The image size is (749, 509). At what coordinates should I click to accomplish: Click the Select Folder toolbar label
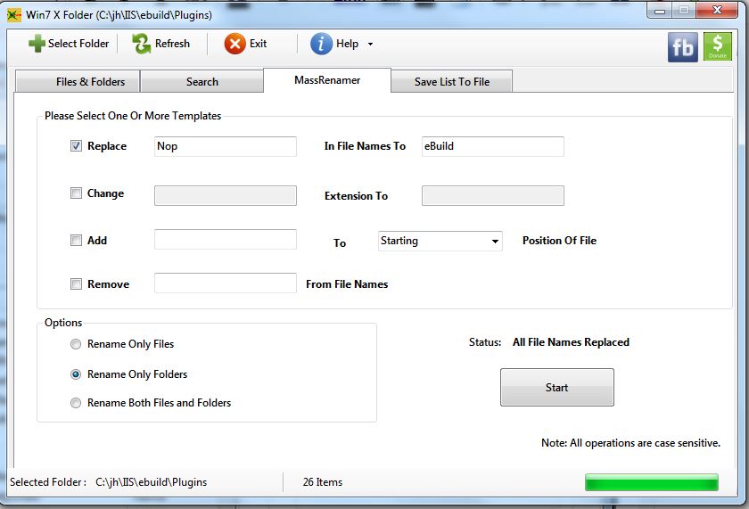[x=78, y=44]
